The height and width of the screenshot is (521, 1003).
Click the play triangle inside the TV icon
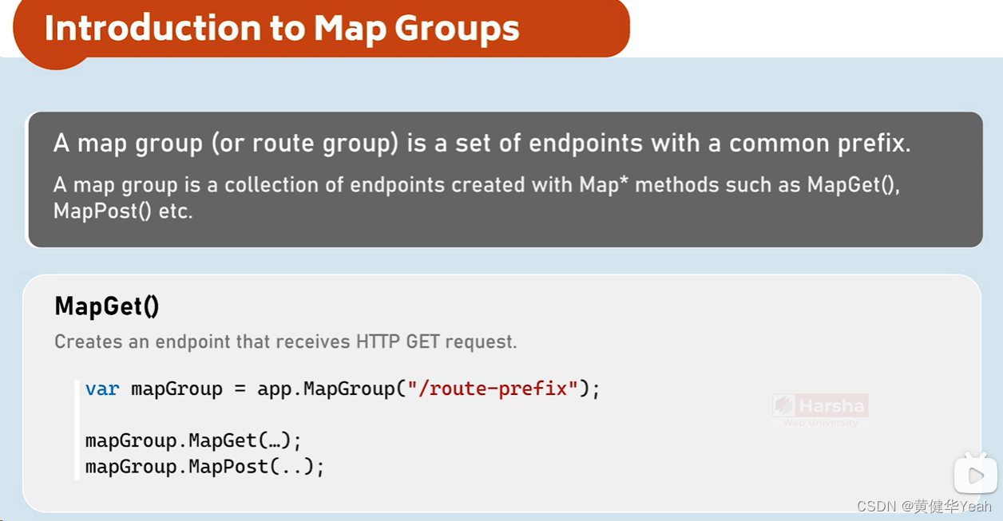[977, 476]
